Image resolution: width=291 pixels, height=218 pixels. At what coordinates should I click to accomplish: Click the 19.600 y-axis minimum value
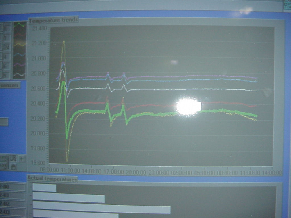click(38, 163)
